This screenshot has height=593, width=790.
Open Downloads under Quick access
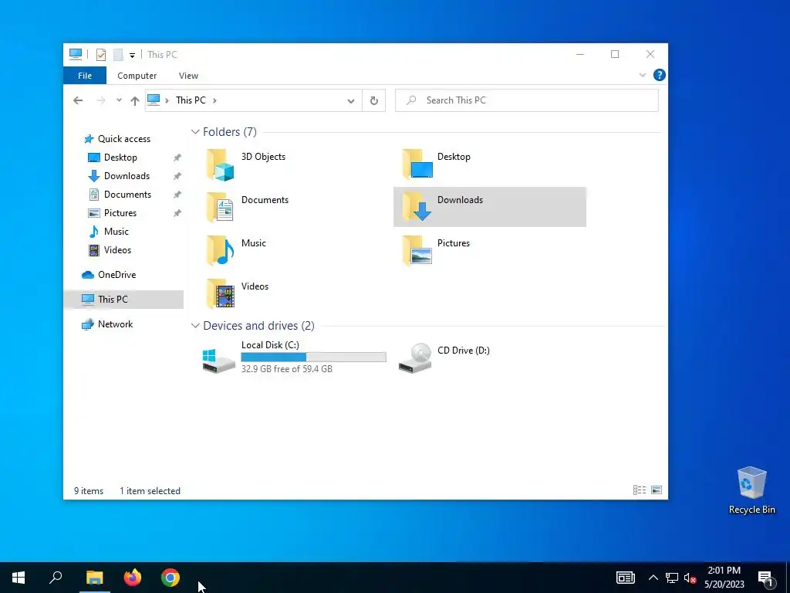click(127, 176)
